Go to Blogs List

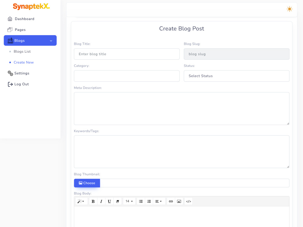tap(22, 51)
